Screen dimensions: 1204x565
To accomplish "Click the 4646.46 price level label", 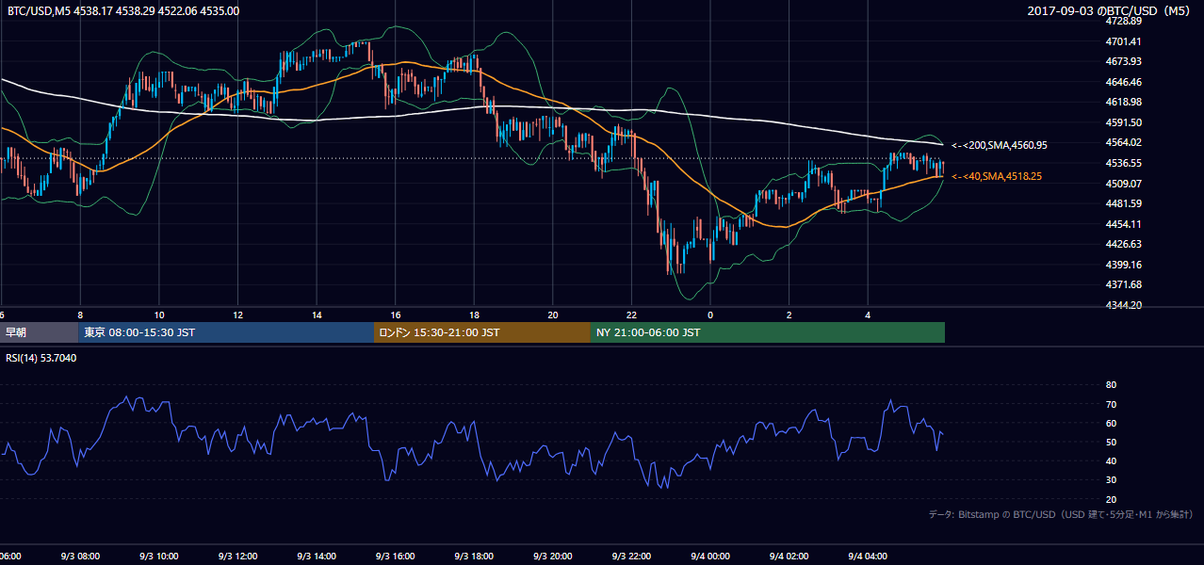I will [1124, 82].
